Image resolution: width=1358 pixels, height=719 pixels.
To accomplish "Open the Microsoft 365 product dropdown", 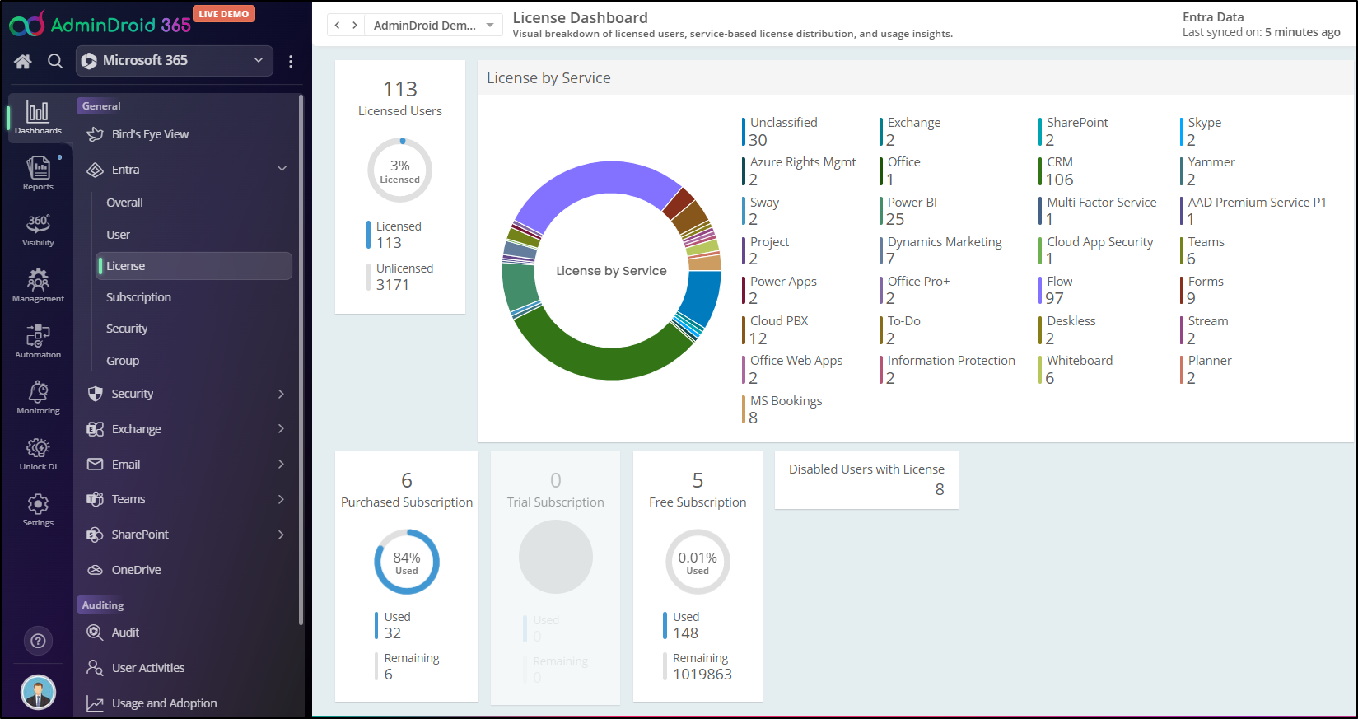I will (175, 61).
